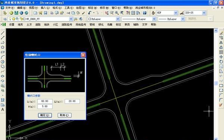Click the Dimension Style icon beside ISO-25
The image size is (224, 140).
[x=181, y=13]
